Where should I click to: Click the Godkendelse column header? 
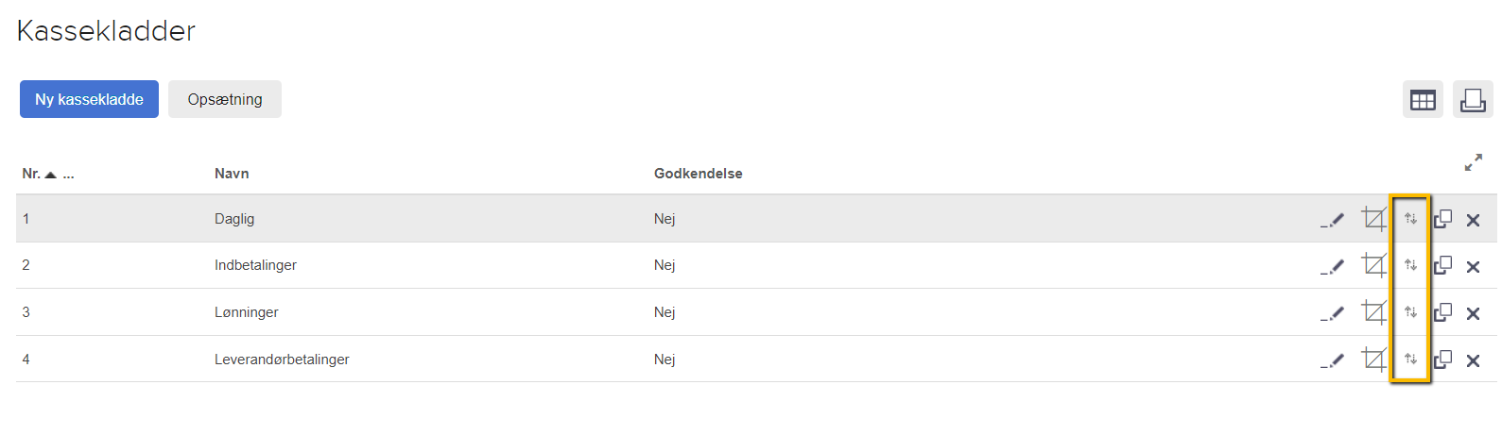pyautogui.click(x=698, y=174)
